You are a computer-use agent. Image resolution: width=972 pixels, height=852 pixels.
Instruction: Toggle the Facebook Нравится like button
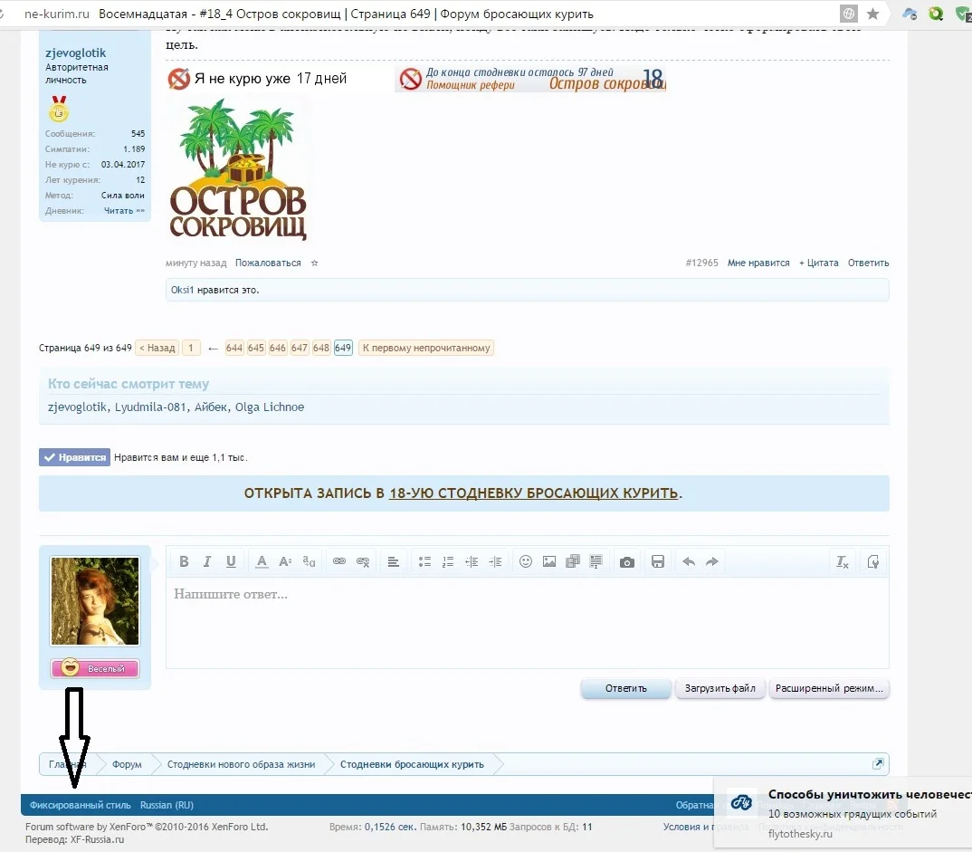point(74,457)
